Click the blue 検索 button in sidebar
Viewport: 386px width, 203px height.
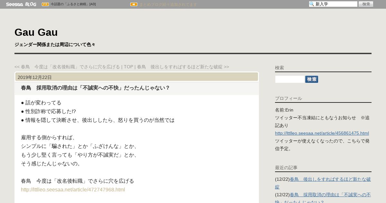click(312, 79)
